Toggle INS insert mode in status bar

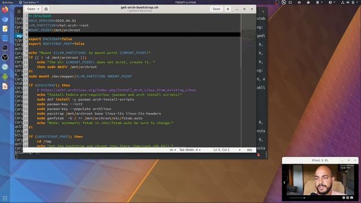(x=249, y=150)
